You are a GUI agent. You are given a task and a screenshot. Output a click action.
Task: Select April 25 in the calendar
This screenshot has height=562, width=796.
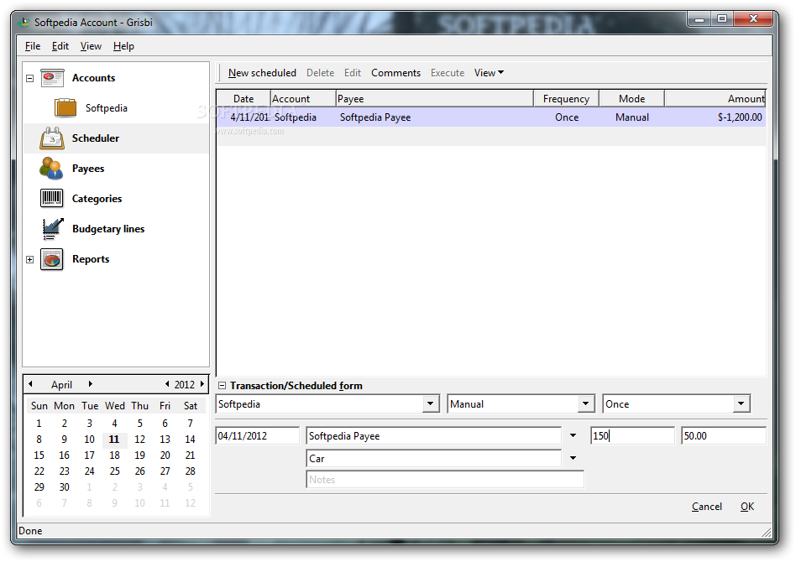tap(115, 471)
